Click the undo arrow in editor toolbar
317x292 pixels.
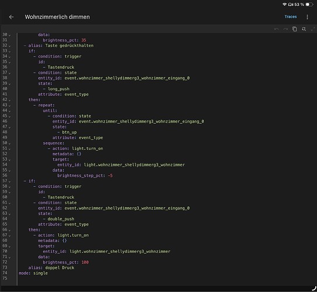276,29
